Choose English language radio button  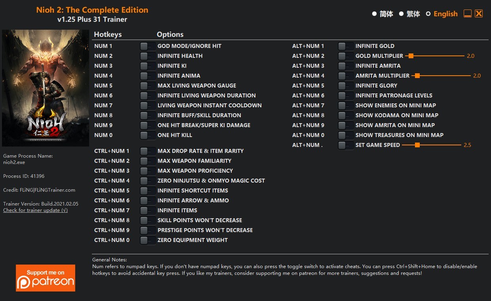point(428,14)
